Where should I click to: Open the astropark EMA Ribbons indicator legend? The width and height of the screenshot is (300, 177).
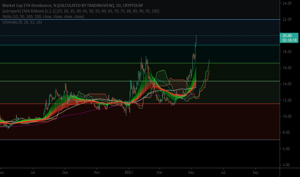(x=81, y=11)
